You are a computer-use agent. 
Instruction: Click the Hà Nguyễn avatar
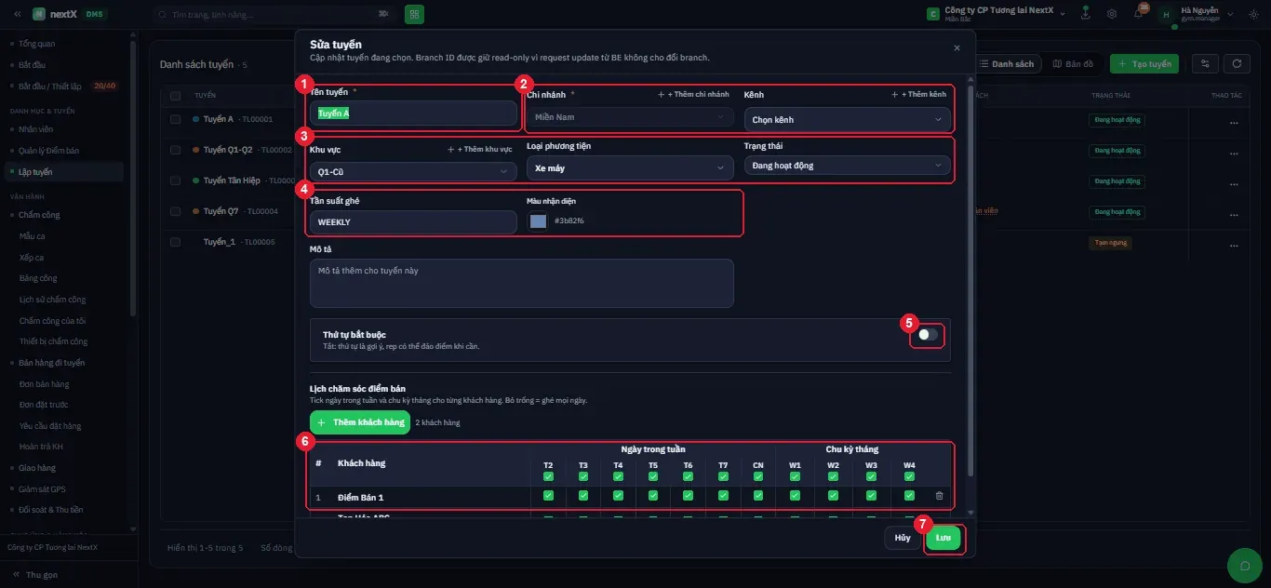(1166, 14)
